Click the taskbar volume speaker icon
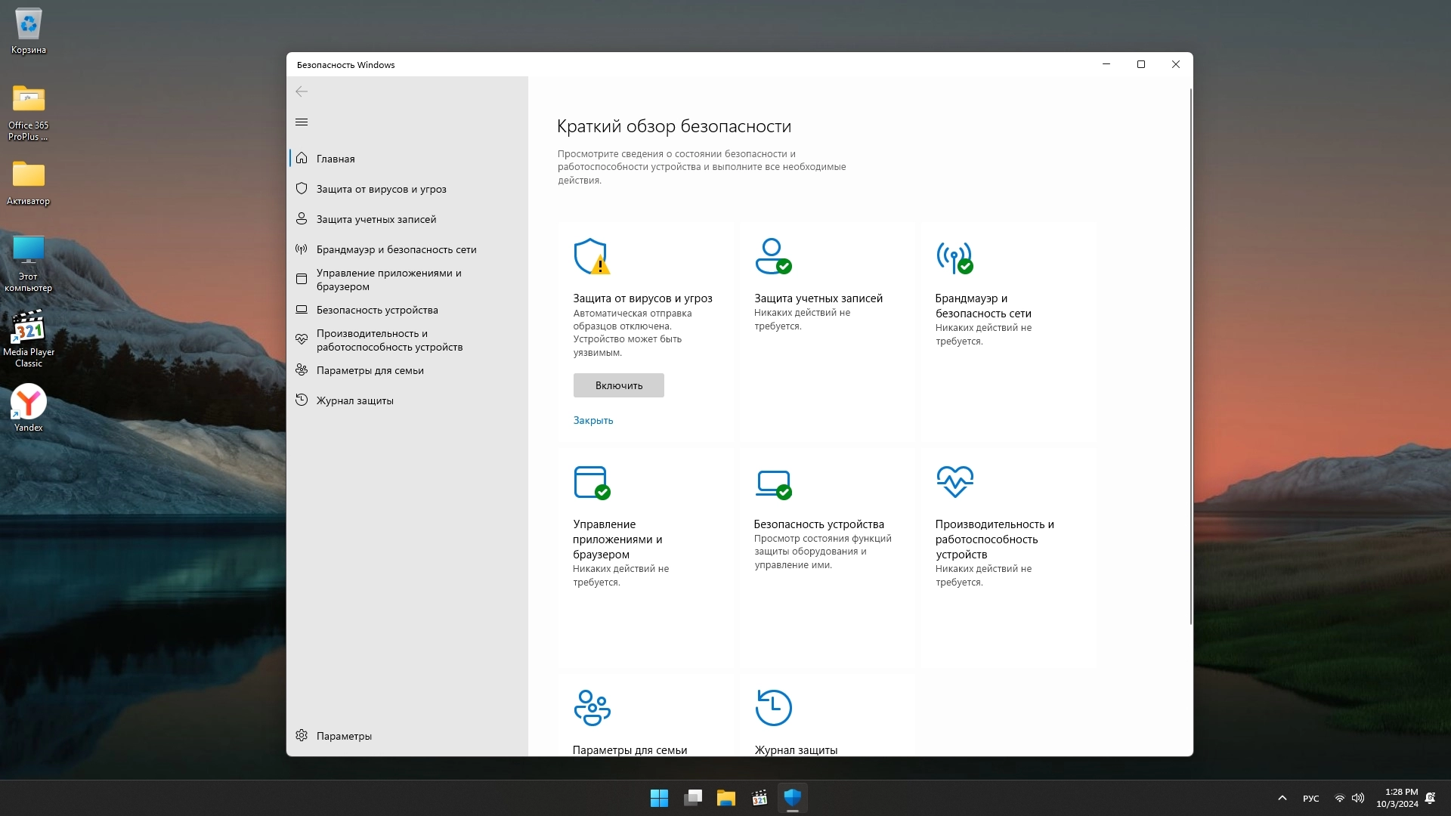The width and height of the screenshot is (1451, 816). click(x=1358, y=798)
